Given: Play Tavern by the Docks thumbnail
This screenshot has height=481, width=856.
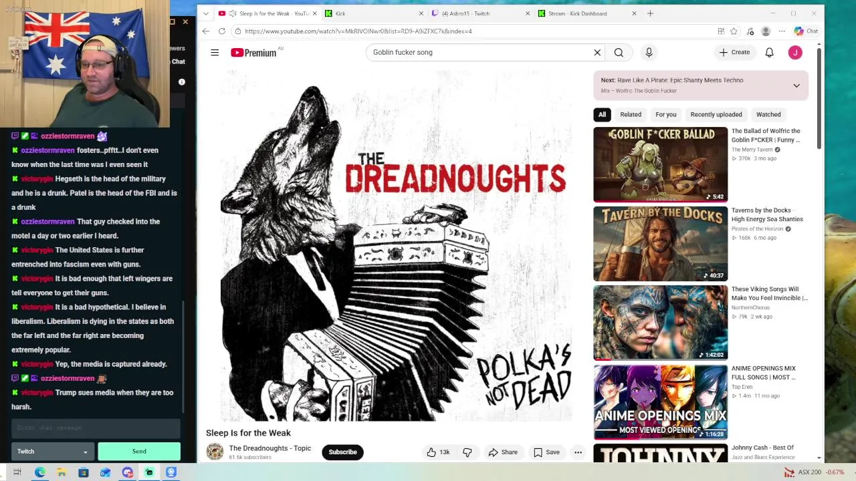Looking at the screenshot, I should 660,244.
